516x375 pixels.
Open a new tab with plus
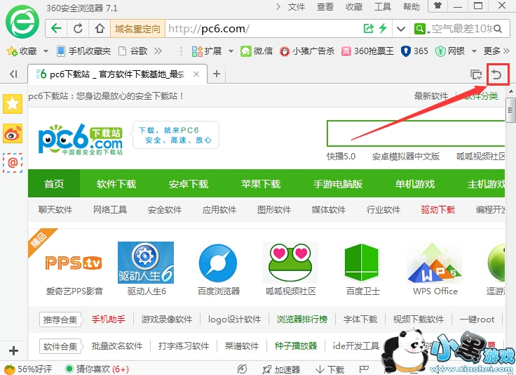pyautogui.click(x=217, y=74)
